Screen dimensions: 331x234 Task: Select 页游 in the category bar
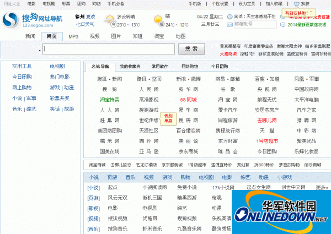(x=112, y=177)
